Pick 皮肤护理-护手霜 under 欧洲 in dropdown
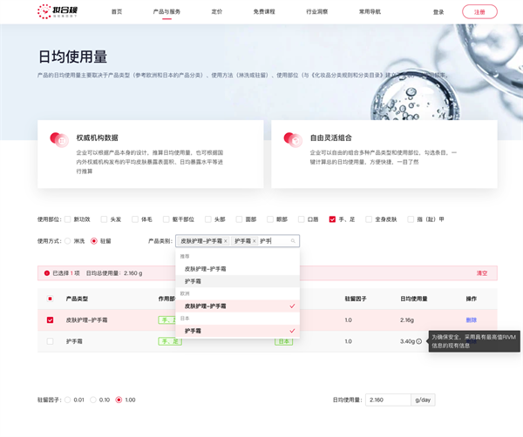The image size is (523, 437). click(205, 306)
